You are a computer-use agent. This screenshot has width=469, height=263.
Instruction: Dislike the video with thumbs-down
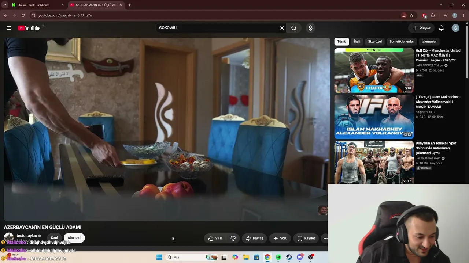coord(233,238)
